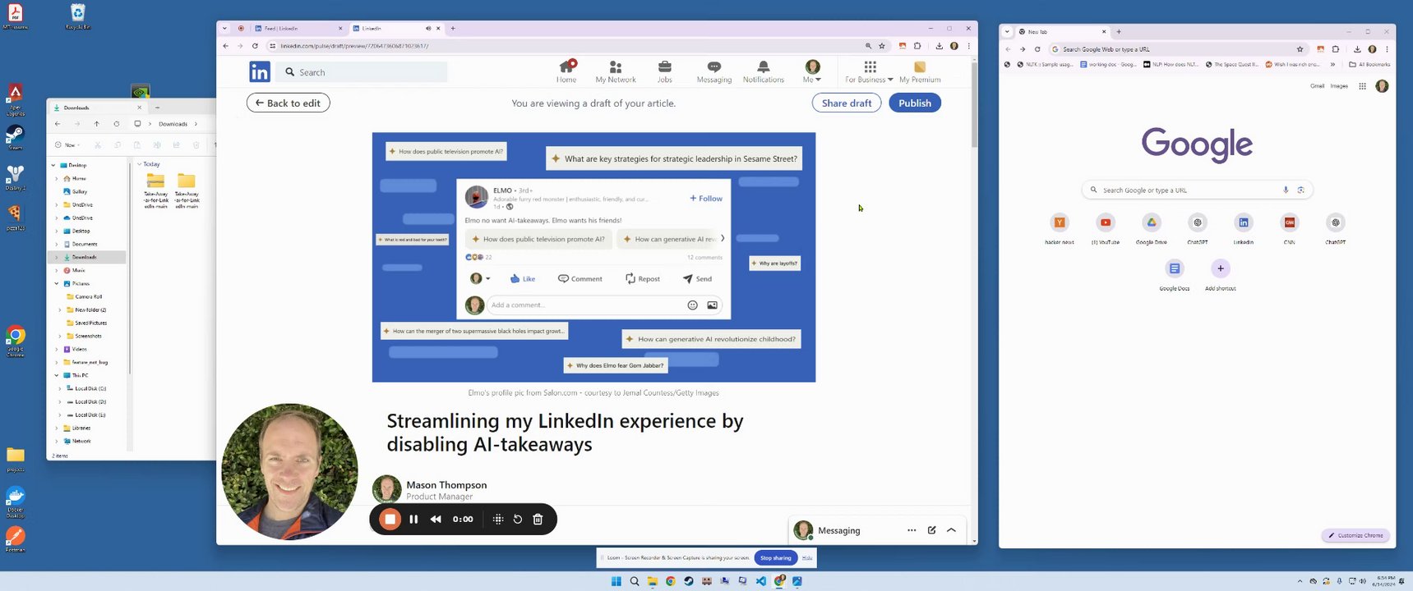Stop the Loom recording
The height and width of the screenshot is (591, 1413).
point(390,519)
